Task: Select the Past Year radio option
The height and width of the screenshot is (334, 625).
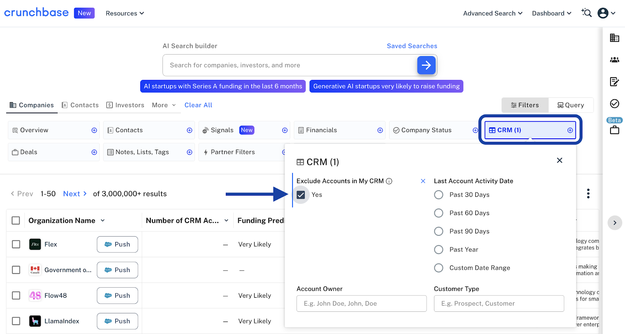Action: coord(439,249)
